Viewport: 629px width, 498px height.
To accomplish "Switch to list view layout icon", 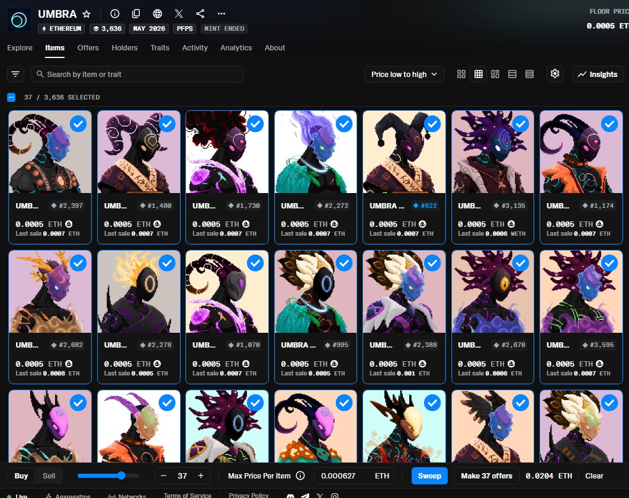I will point(512,74).
